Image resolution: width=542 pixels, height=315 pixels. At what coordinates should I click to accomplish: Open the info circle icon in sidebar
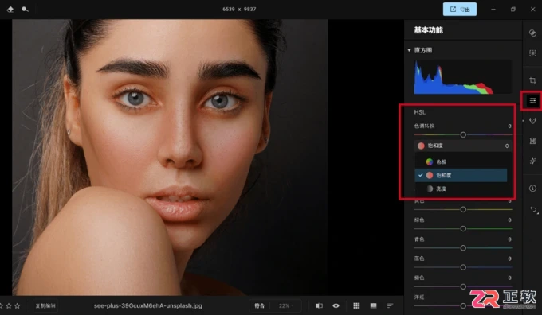pos(532,188)
